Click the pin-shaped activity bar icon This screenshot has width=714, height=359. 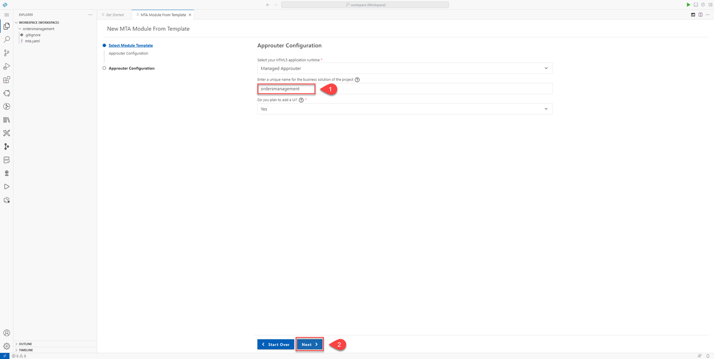[6, 173]
